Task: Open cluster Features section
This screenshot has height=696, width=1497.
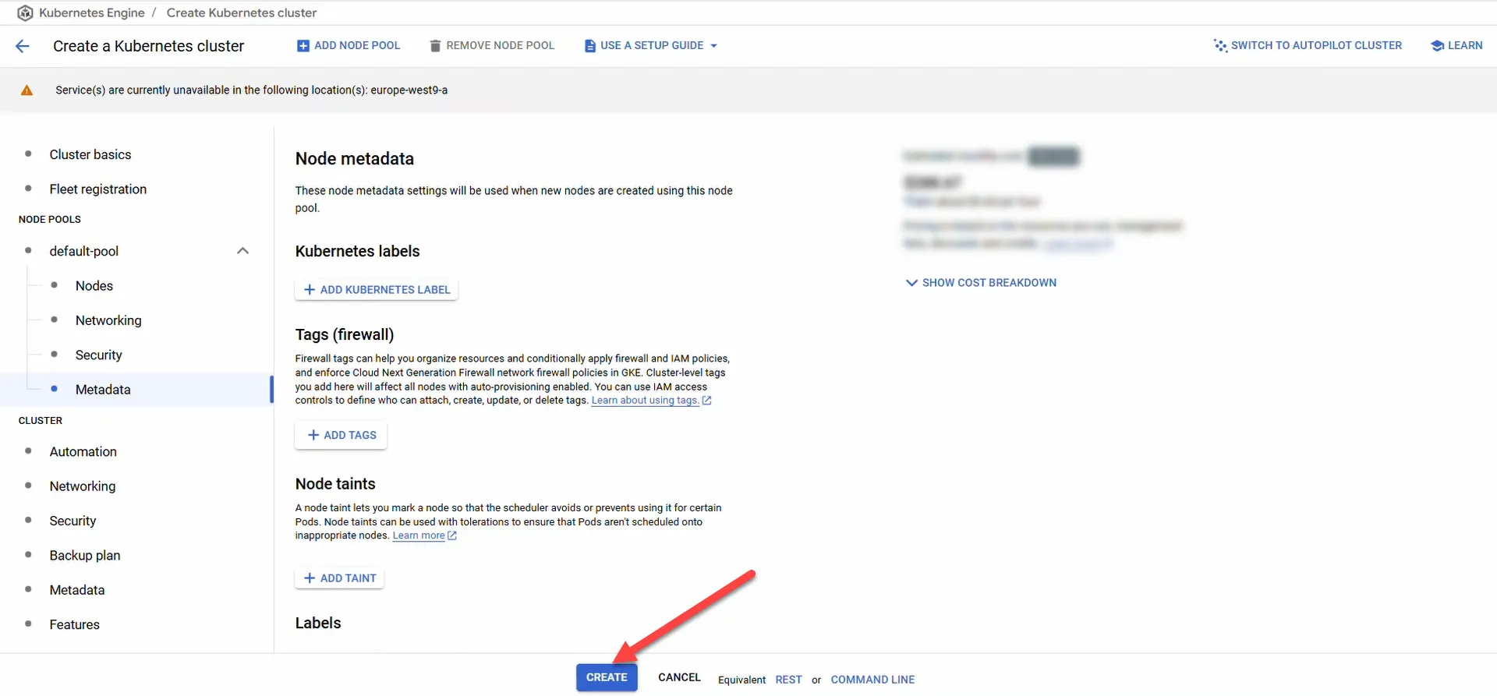Action: (75, 624)
